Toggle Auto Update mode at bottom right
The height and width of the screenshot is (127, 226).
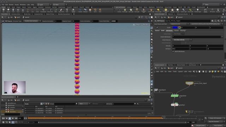click(x=218, y=126)
